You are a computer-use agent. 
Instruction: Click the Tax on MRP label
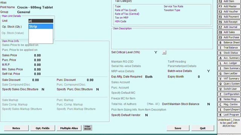tap(122, 18)
